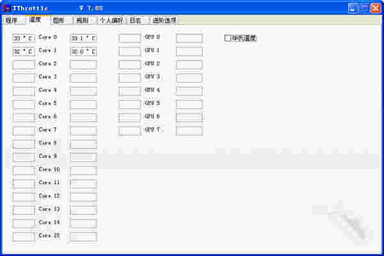
Task: Click the Core 6 label
Action: [48, 116]
